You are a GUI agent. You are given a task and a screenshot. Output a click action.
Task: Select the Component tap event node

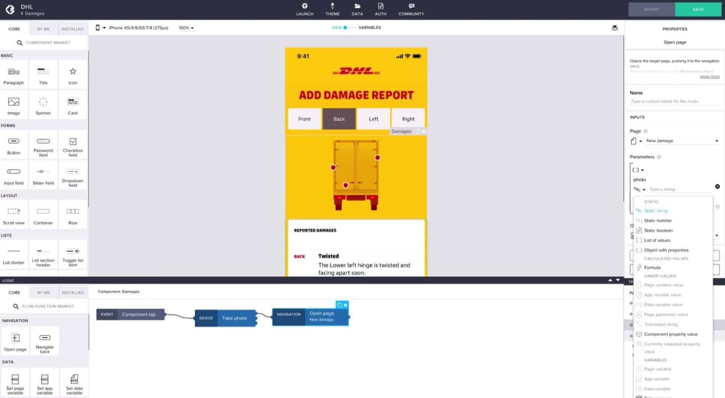[x=130, y=314]
